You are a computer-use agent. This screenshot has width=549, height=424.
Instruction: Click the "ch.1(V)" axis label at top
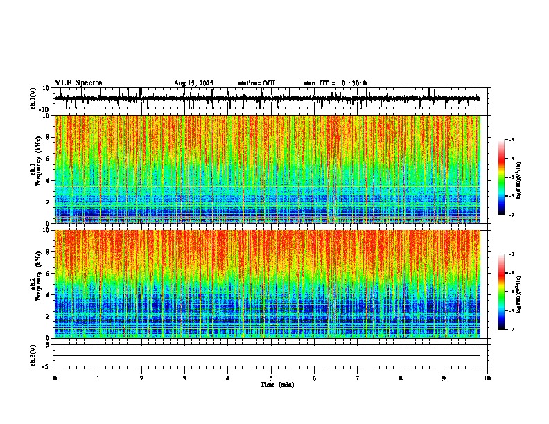[33, 98]
